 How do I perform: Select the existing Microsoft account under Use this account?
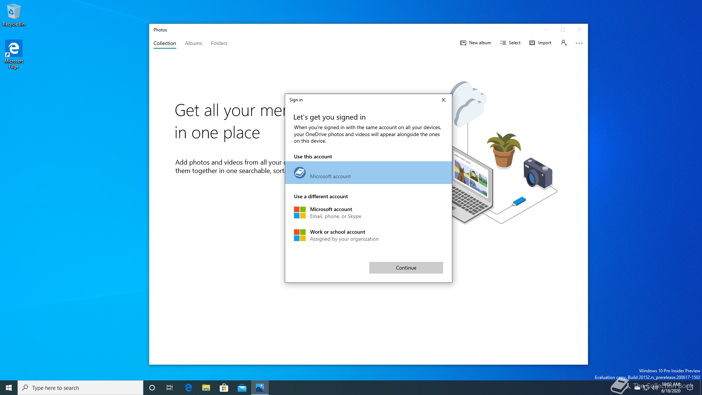(x=369, y=173)
